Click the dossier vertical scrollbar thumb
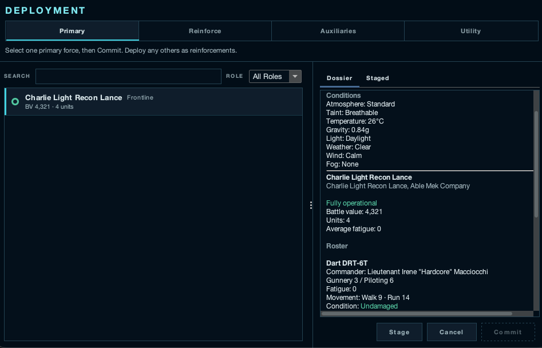Image resolution: width=542 pixels, height=348 pixels. point(536,164)
